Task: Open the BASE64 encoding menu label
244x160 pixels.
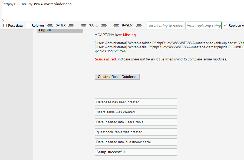Action: click(x=128, y=25)
